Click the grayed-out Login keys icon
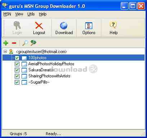 click(17, 25)
